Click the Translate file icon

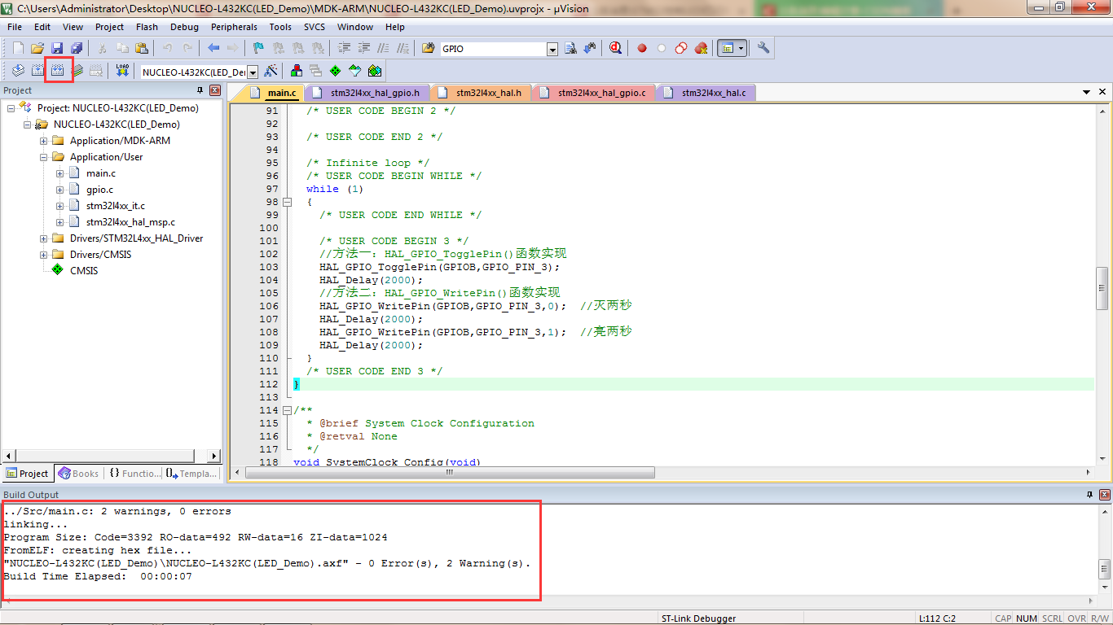(x=18, y=71)
